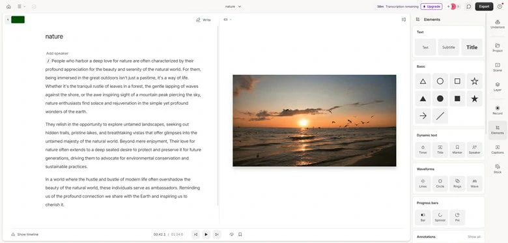
Task: Add the Title dynamic text
Action: 440,150
